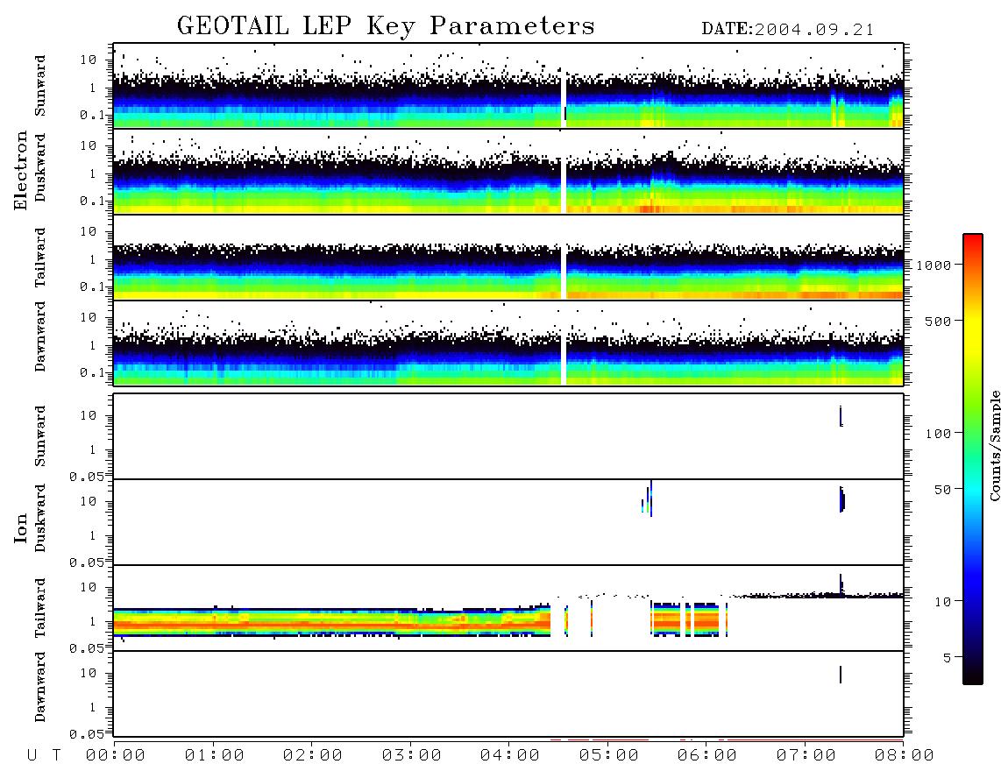Select the Electron Tailward axis label
Viewport: 1001px width, 771px height.
pyautogui.click(x=40, y=257)
